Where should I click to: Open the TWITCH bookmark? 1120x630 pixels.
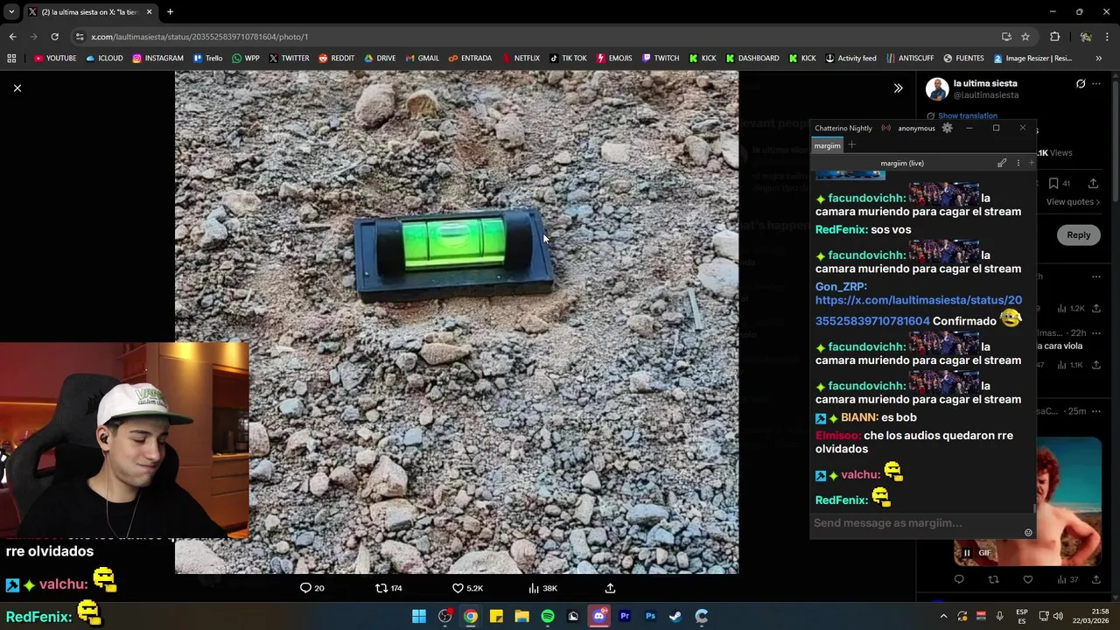(661, 58)
